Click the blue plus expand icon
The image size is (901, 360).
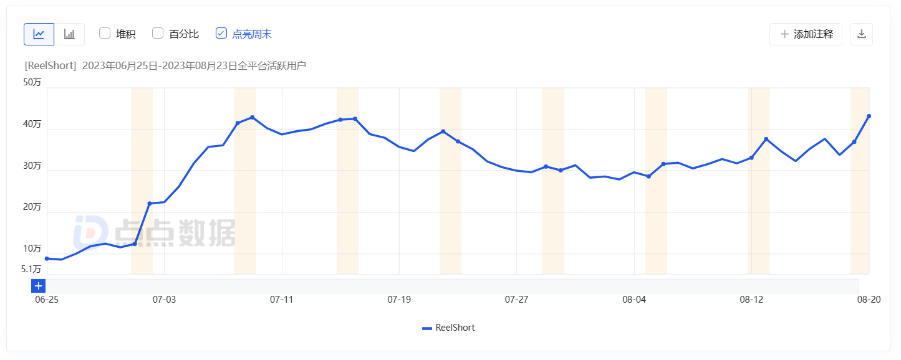[x=39, y=286]
